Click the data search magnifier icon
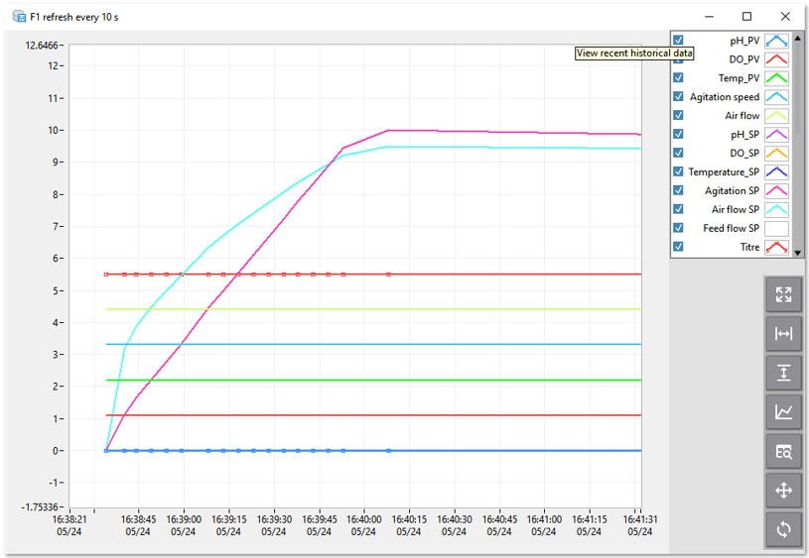Viewport: 809px width, 558px height. point(783,451)
